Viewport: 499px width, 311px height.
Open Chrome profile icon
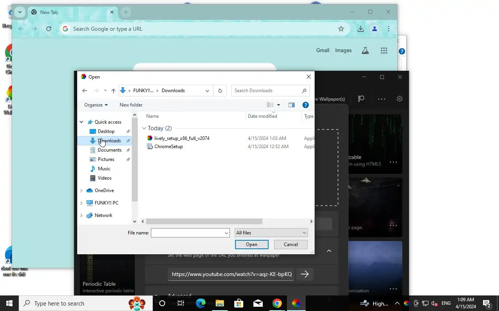coord(375,29)
